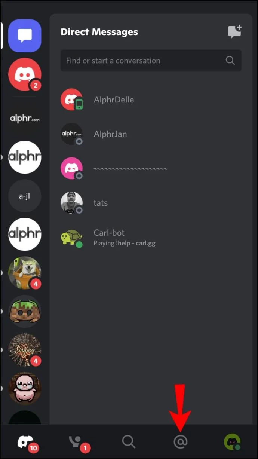This screenshot has height=459, width=258.
Task: Open the new group DM icon
Action: coord(235,31)
